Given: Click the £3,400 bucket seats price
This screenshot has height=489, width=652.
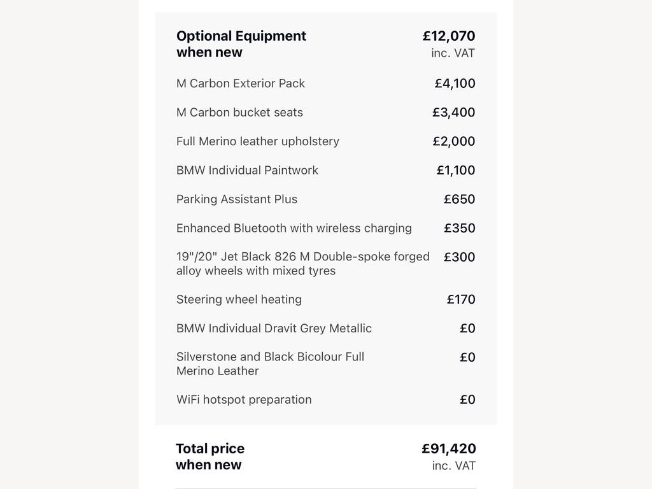Looking at the screenshot, I should 453,112.
